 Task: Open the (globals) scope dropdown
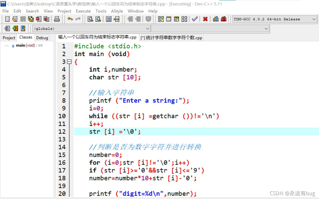click(91, 29)
